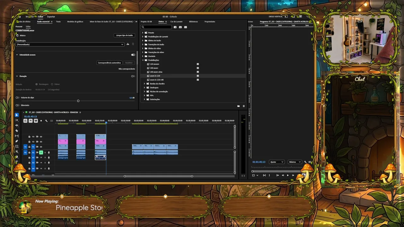Hide track V3 with eye icon

pos(41,137)
